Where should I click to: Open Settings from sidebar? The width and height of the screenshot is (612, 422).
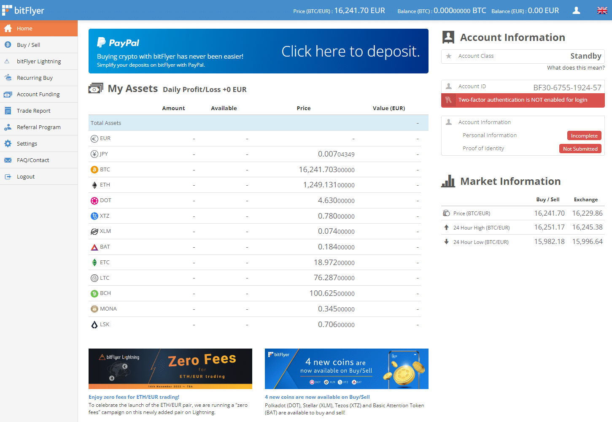(39, 143)
